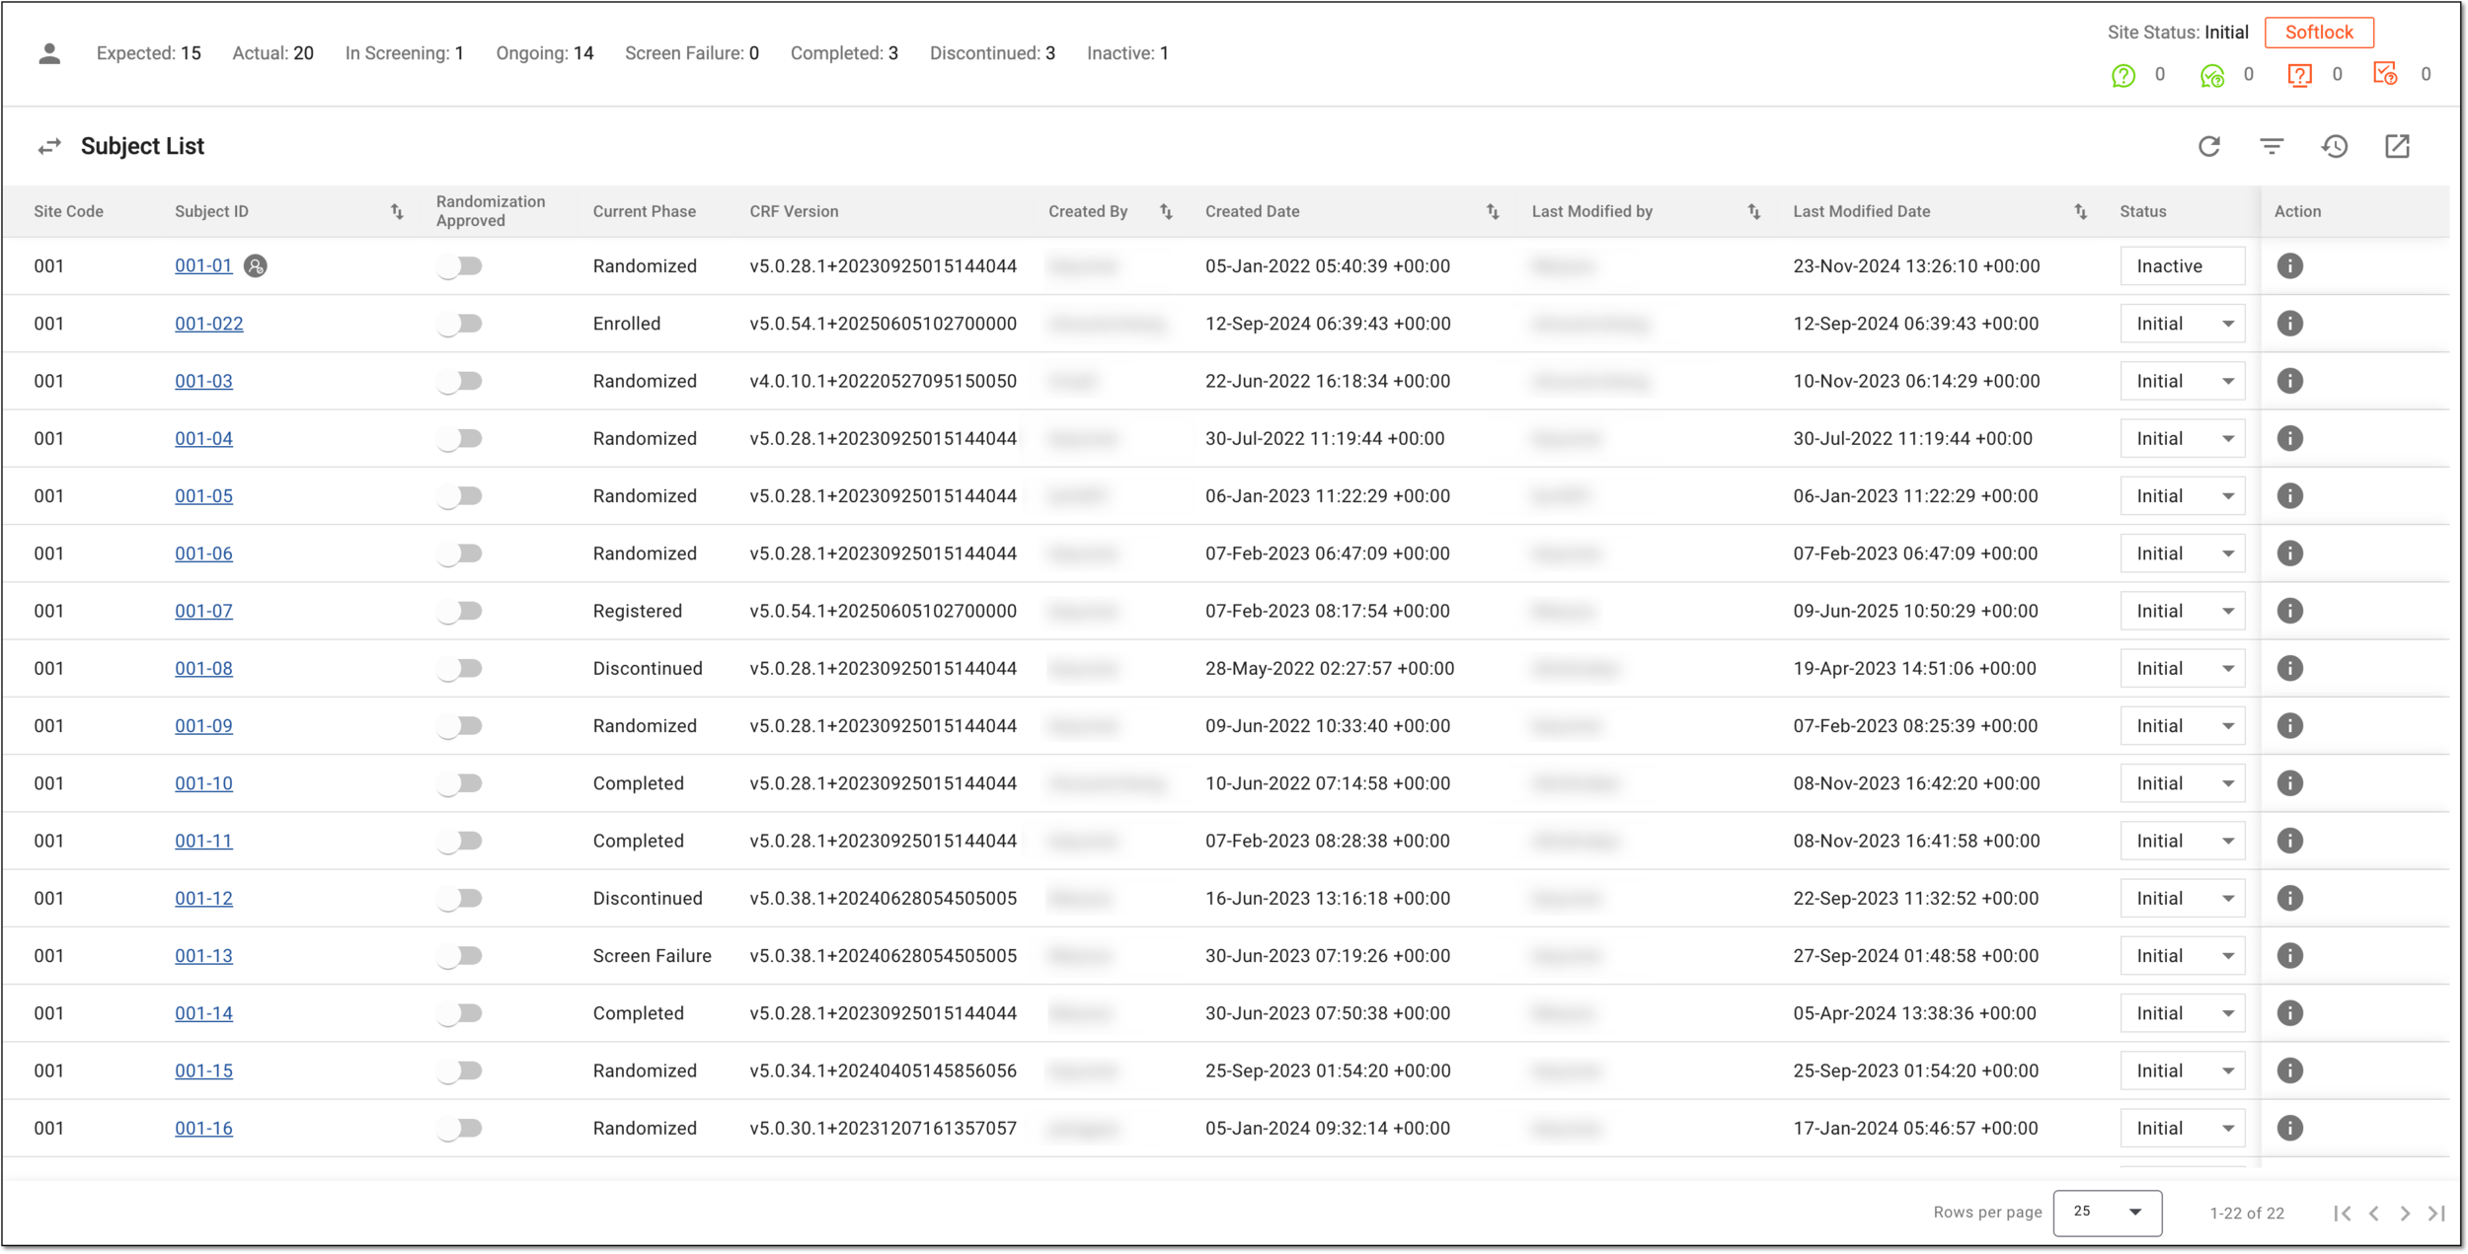The image size is (2468, 1254).
Task: Click the swap arrows beside Subject List
Action: pos(49,147)
